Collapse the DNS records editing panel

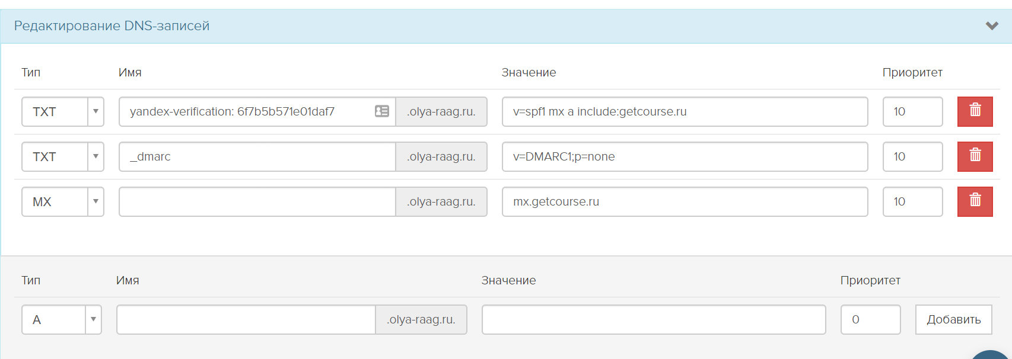992,26
